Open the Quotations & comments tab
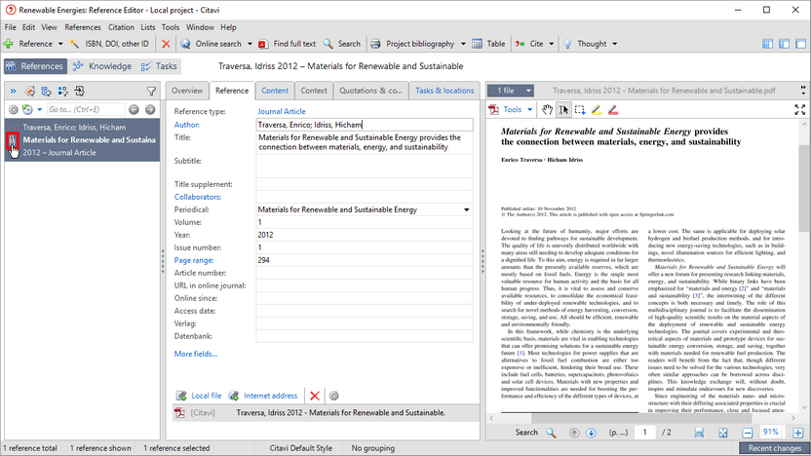The width and height of the screenshot is (811, 456). coord(370,91)
